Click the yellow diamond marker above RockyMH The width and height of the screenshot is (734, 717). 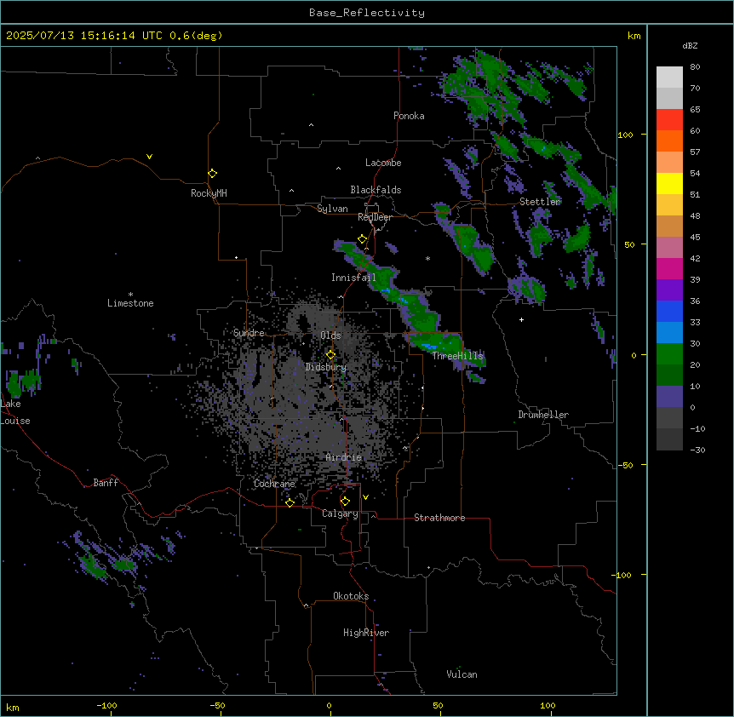(213, 174)
